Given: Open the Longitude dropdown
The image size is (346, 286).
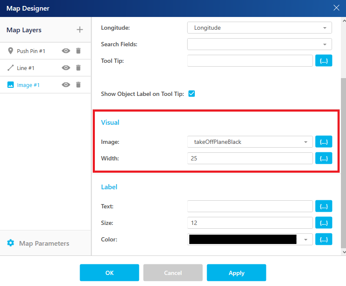Looking at the screenshot, I should point(260,28).
